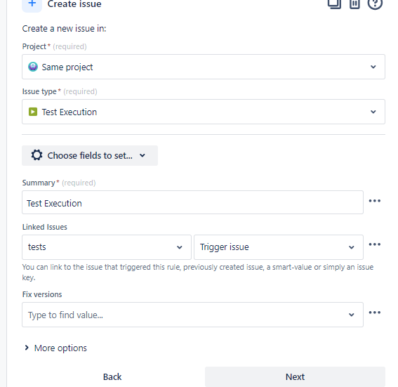Viewport: 398px width, 387px height.
Task: Open the Fix versions dropdown
Action: [192, 315]
